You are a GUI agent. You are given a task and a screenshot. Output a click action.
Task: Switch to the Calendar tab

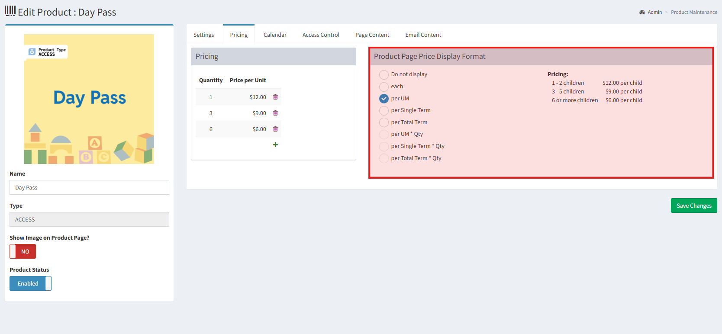(x=275, y=35)
